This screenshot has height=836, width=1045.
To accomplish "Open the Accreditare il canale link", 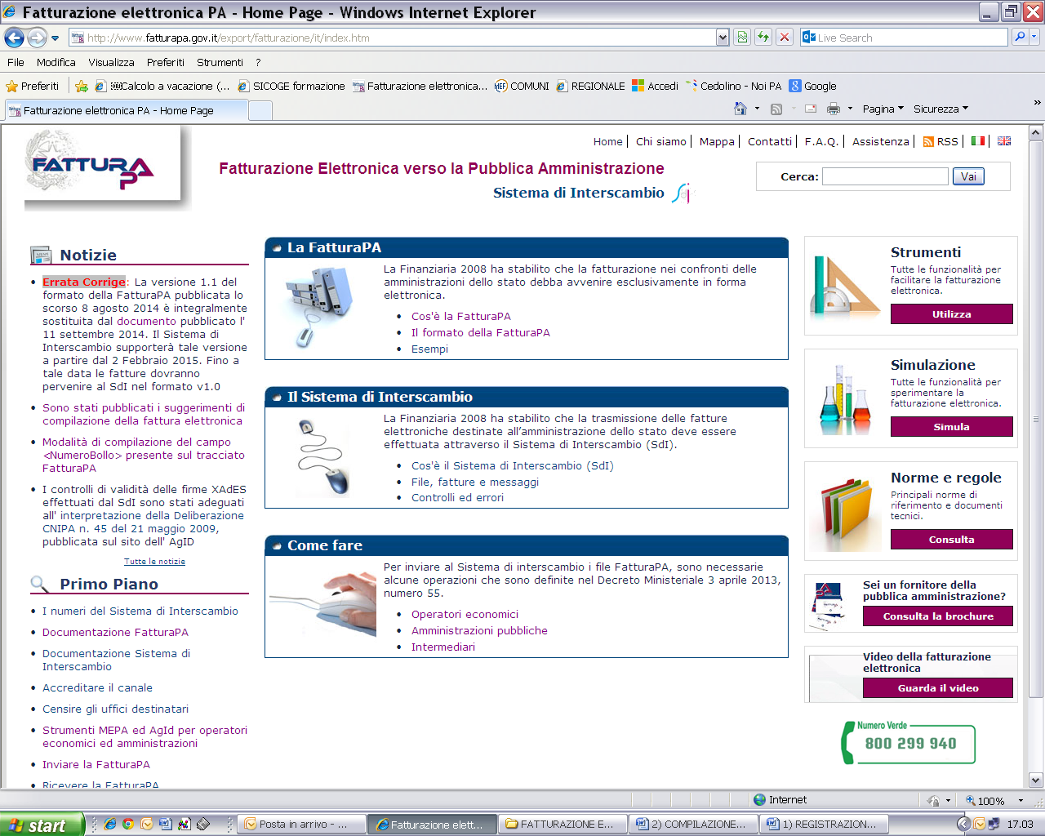I will pos(97,687).
